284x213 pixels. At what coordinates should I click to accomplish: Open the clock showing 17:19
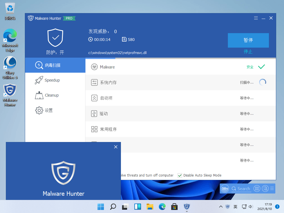click(x=265, y=207)
